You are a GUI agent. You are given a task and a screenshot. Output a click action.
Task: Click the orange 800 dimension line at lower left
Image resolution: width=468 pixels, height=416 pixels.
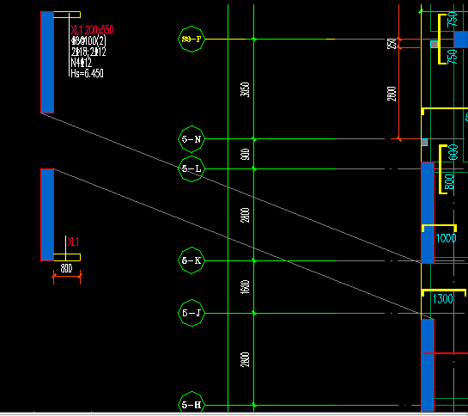coord(67,277)
